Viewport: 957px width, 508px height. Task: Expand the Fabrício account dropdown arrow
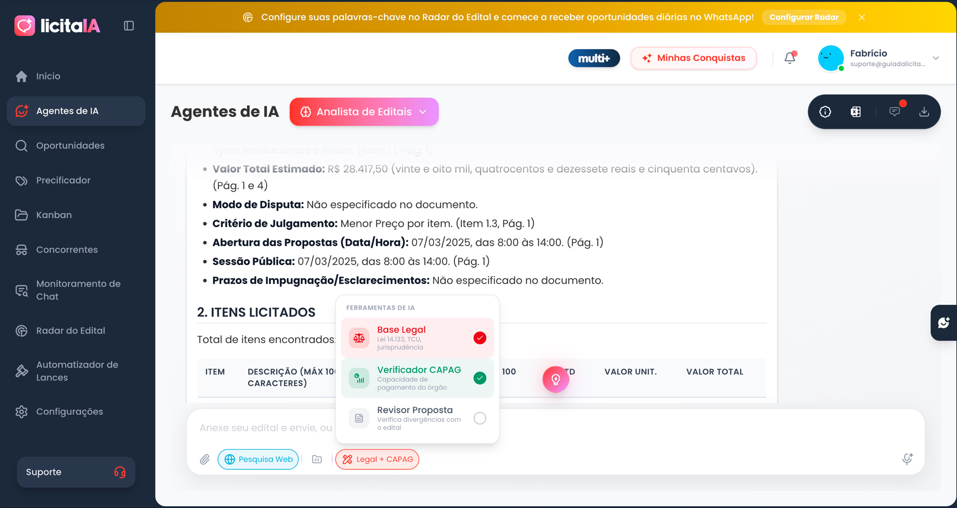click(936, 58)
